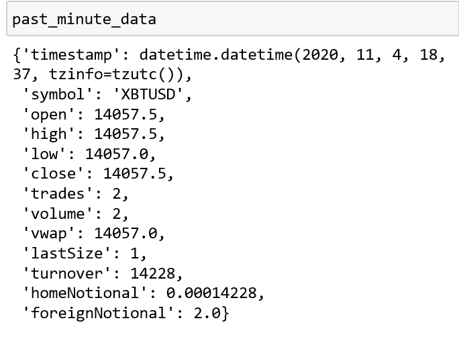This screenshot has height=337, width=459.
Task: Click the 'open' value 14057.5
Action: tap(125, 115)
